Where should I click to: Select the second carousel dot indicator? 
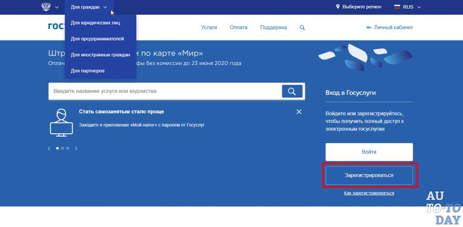pos(62,148)
